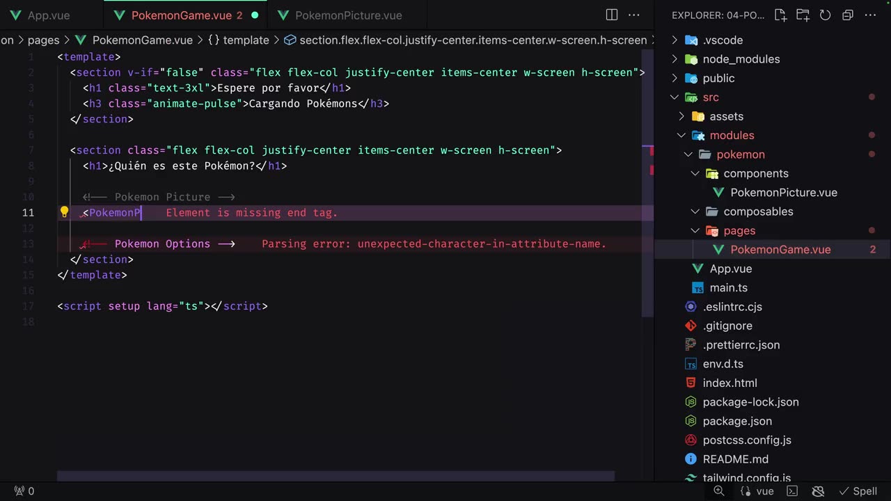Click the Copilot disabled status icon
Image resolution: width=891 pixels, height=501 pixels.
click(819, 491)
